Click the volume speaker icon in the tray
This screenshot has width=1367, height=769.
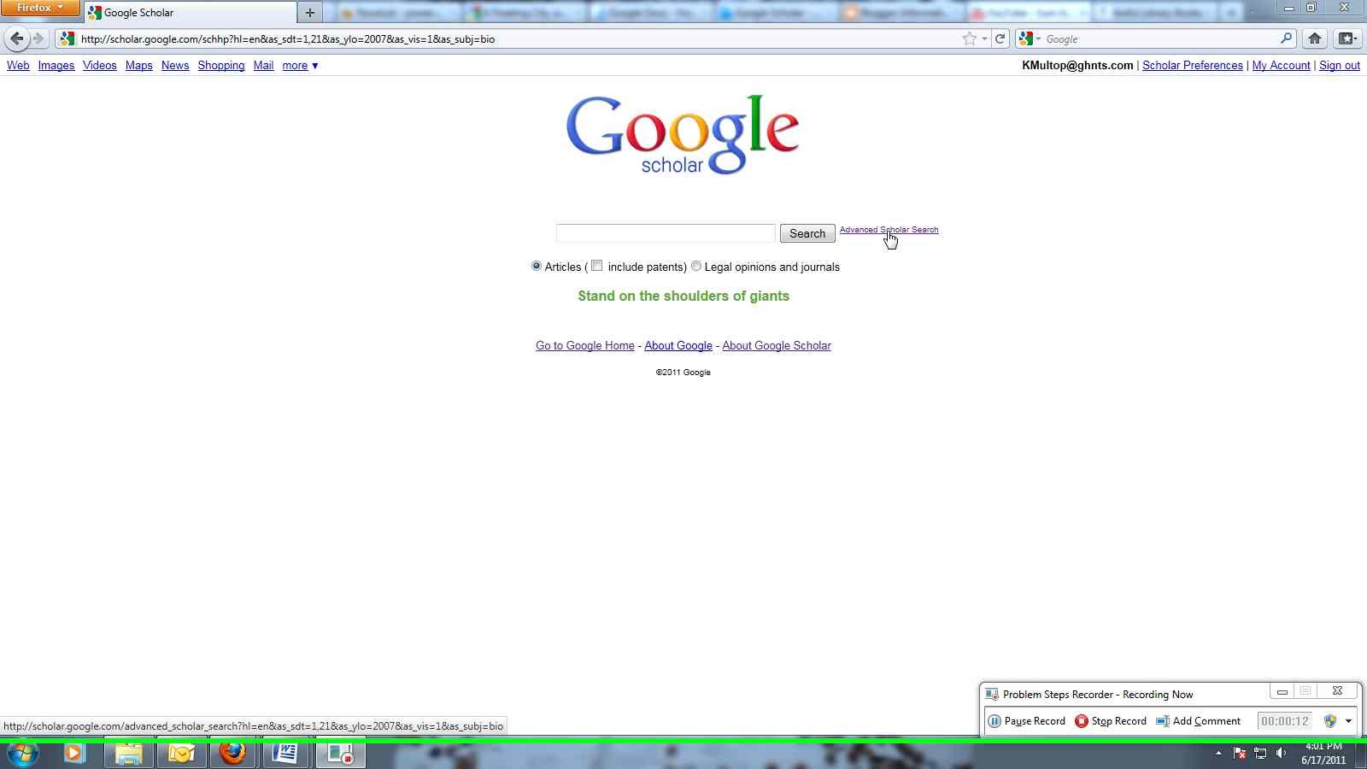(x=1281, y=753)
